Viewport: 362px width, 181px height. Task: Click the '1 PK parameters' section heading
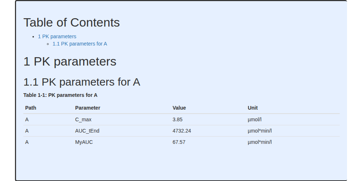coord(70,62)
